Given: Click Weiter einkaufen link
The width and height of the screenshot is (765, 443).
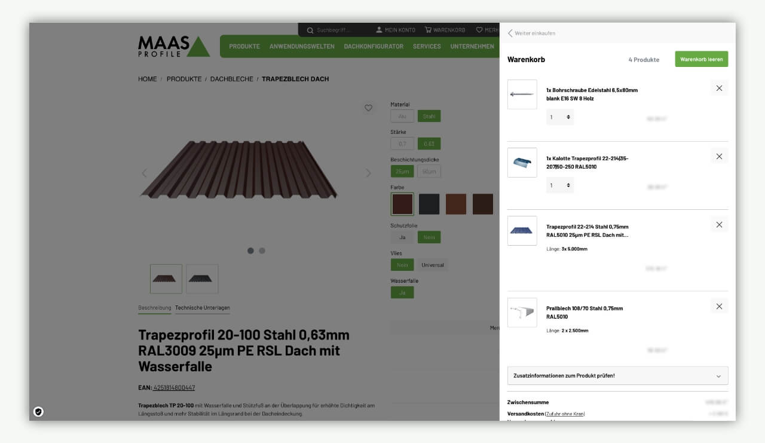Looking at the screenshot, I should coord(535,33).
